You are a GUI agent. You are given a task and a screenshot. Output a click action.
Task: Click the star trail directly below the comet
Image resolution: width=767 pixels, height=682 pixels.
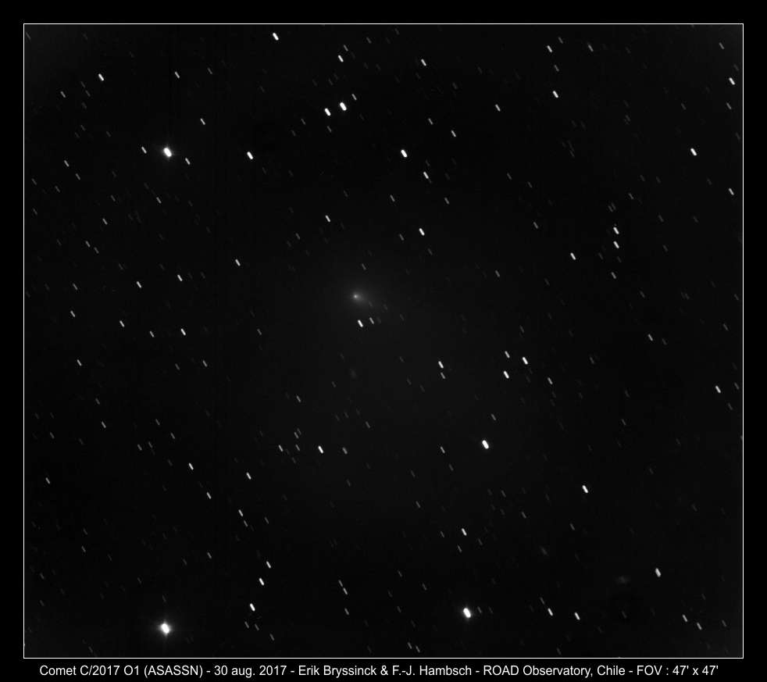coord(360,323)
